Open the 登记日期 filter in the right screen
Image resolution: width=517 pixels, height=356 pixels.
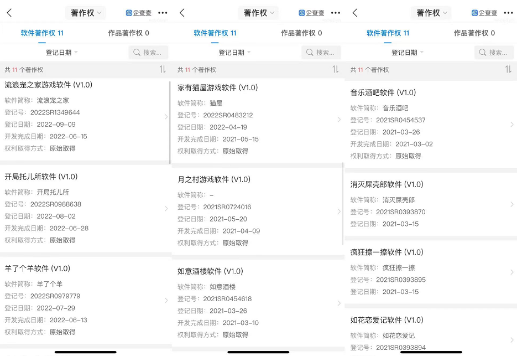[407, 53]
